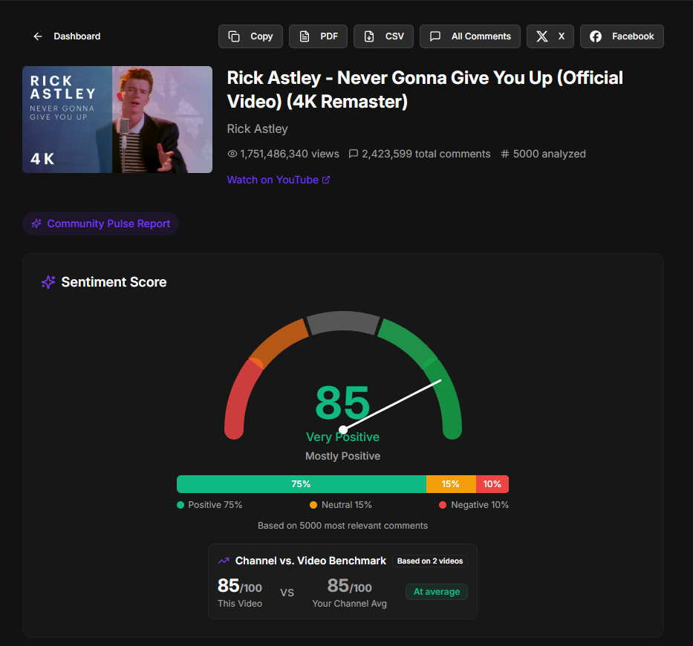Click the red dot next to Negative 10%
Viewport: 693px width, 646px height.
(x=443, y=505)
